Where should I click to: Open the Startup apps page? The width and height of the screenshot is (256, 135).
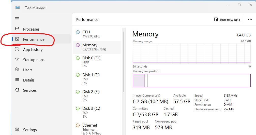pos(41,60)
